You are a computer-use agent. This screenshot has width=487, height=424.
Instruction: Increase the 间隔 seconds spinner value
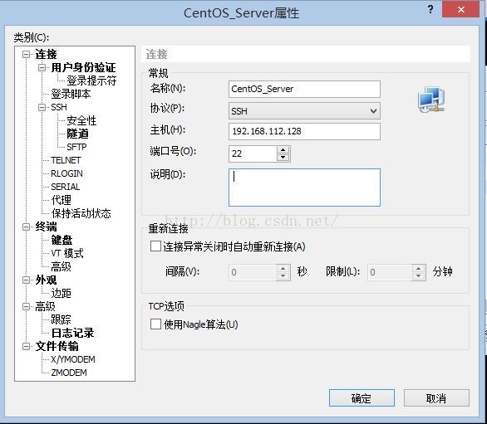point(283,269)
